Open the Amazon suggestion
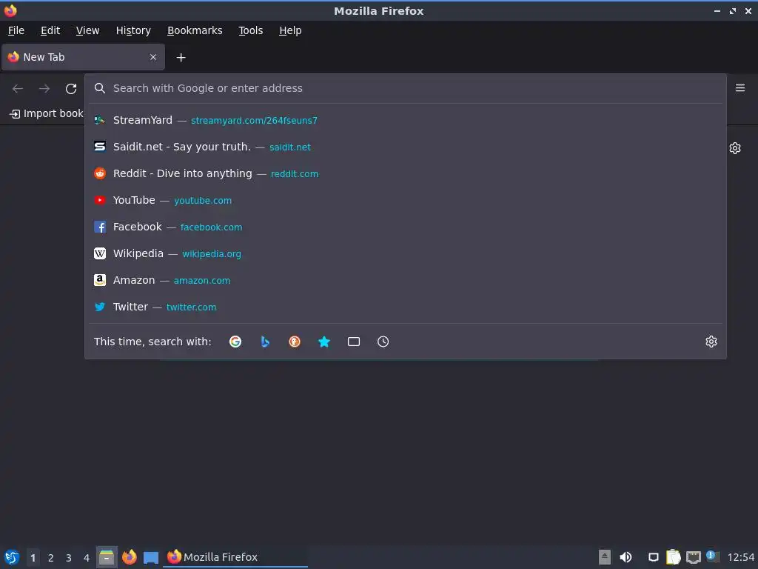This screenshot has width=758, height=569. [405, 279]
